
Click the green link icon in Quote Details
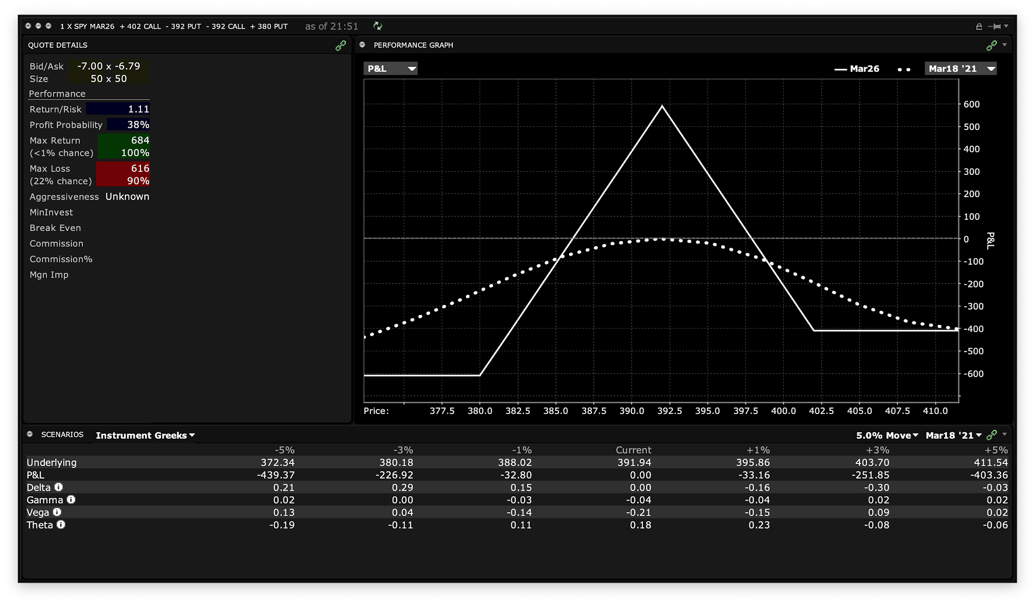click(x=341, y=45)
